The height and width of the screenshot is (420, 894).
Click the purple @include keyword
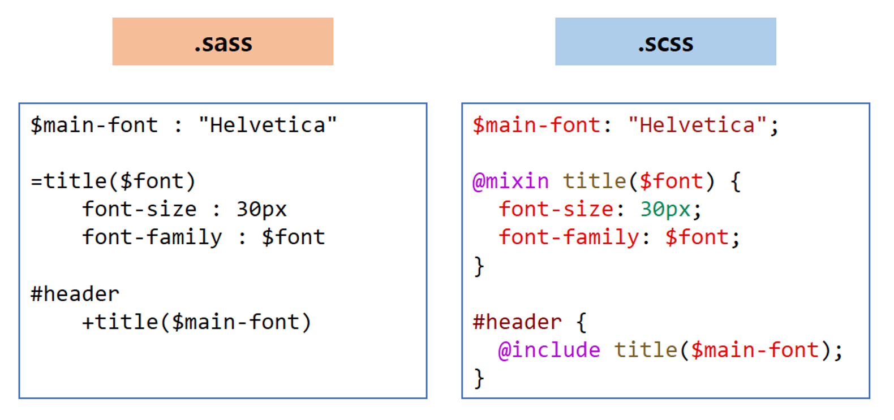(549, 350)
